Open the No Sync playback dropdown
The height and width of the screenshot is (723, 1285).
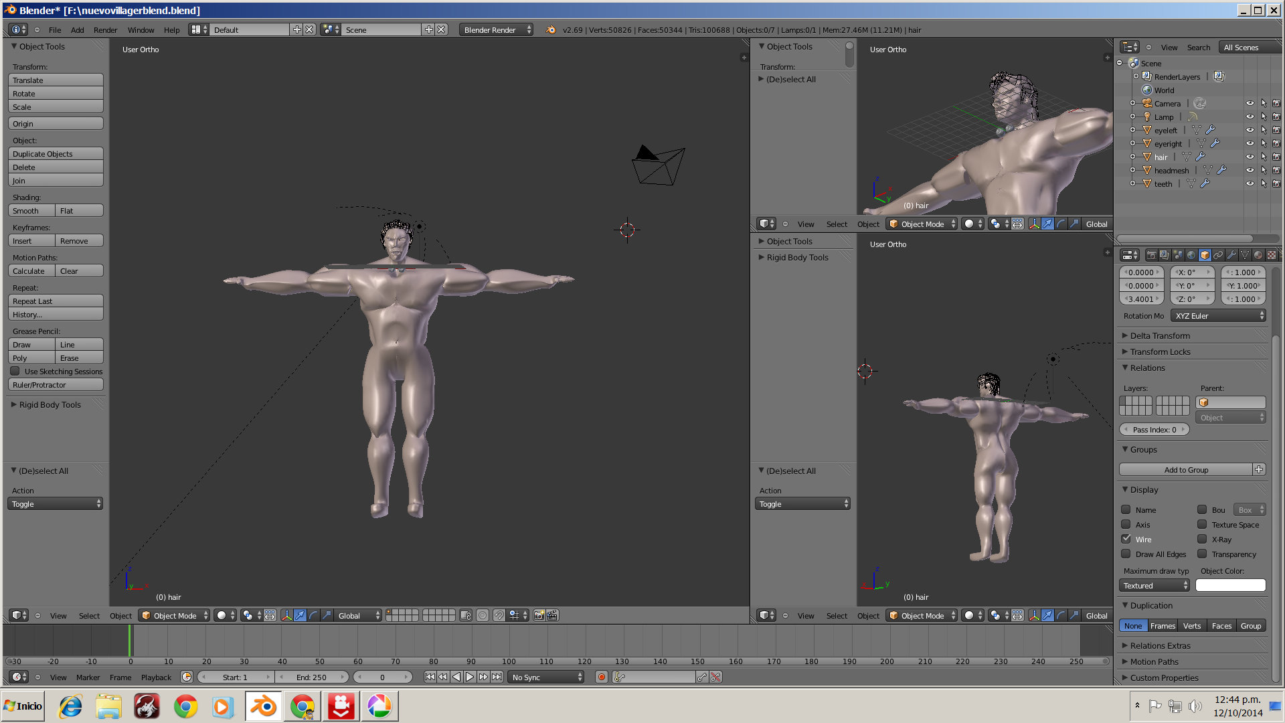[x=545, y=677]
